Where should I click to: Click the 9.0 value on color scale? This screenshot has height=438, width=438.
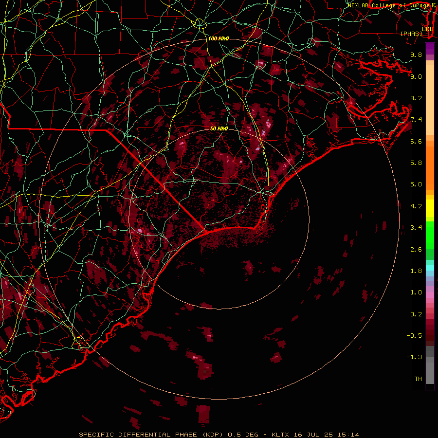point(416,76)
